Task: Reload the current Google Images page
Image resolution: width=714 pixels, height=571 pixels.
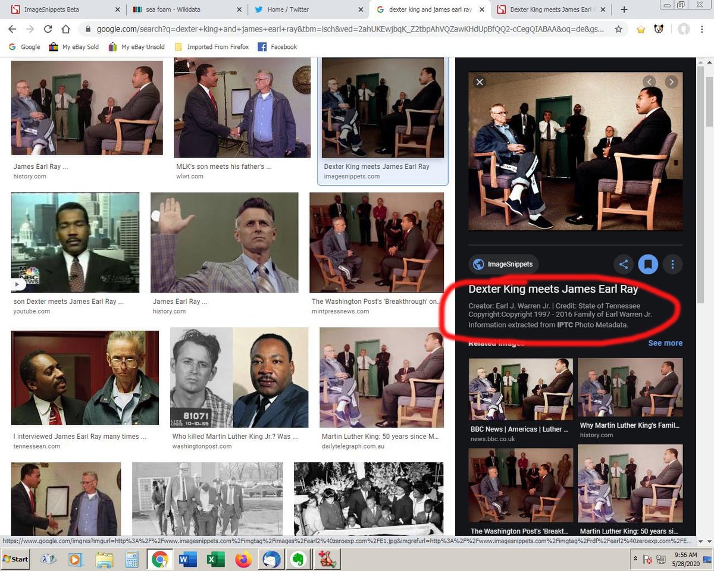Action: [49, 29]
